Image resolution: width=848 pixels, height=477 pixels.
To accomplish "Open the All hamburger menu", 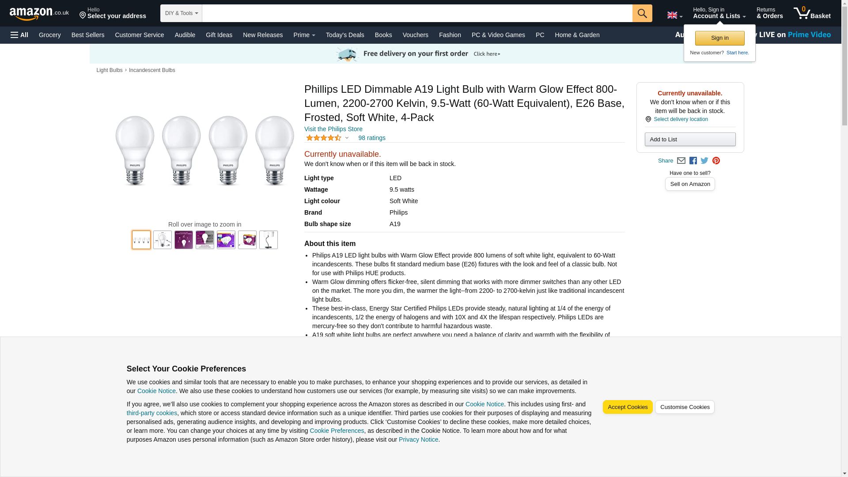I will click(19, 35).
